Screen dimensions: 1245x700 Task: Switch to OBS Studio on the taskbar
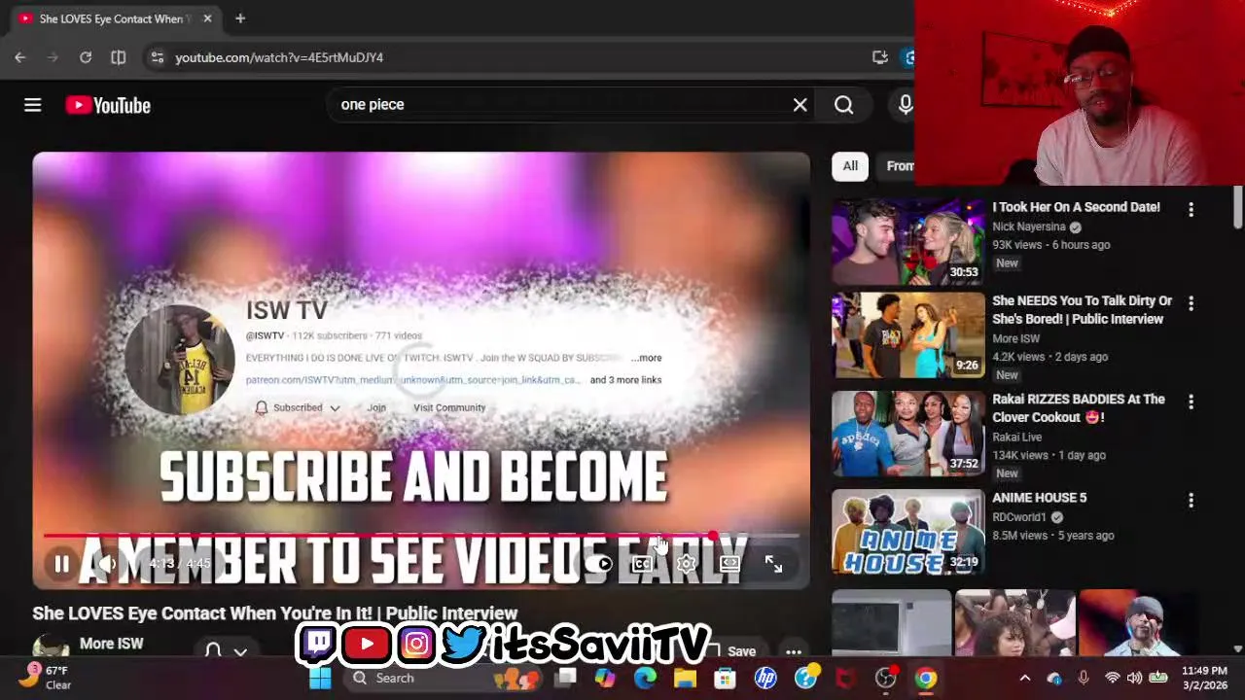click(x=885, y=678)
